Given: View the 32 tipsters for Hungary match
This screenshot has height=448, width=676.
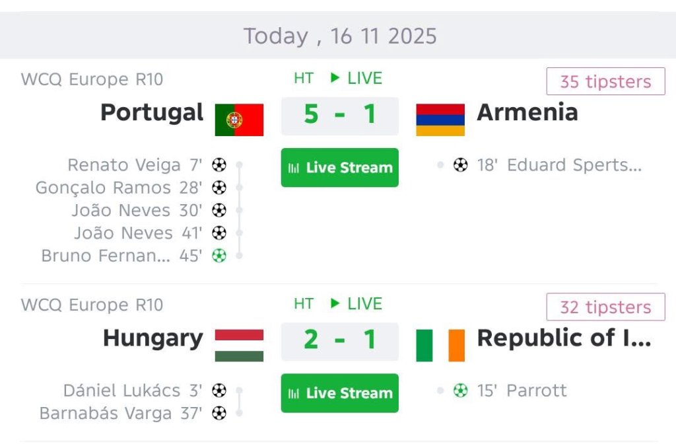Looking at the screenshot, I should tap(605, 307).
